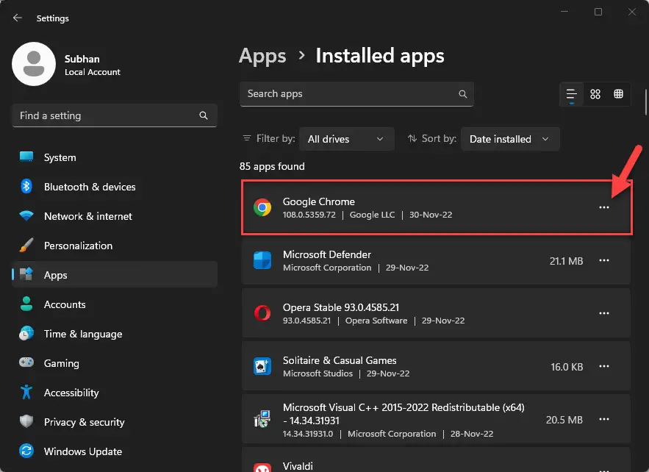Image resolution: width=649 pixels, height=472 pixels.
Task: Click the search magnifier in Search apps
Action: pyautogui.click(x=462, y=94)
